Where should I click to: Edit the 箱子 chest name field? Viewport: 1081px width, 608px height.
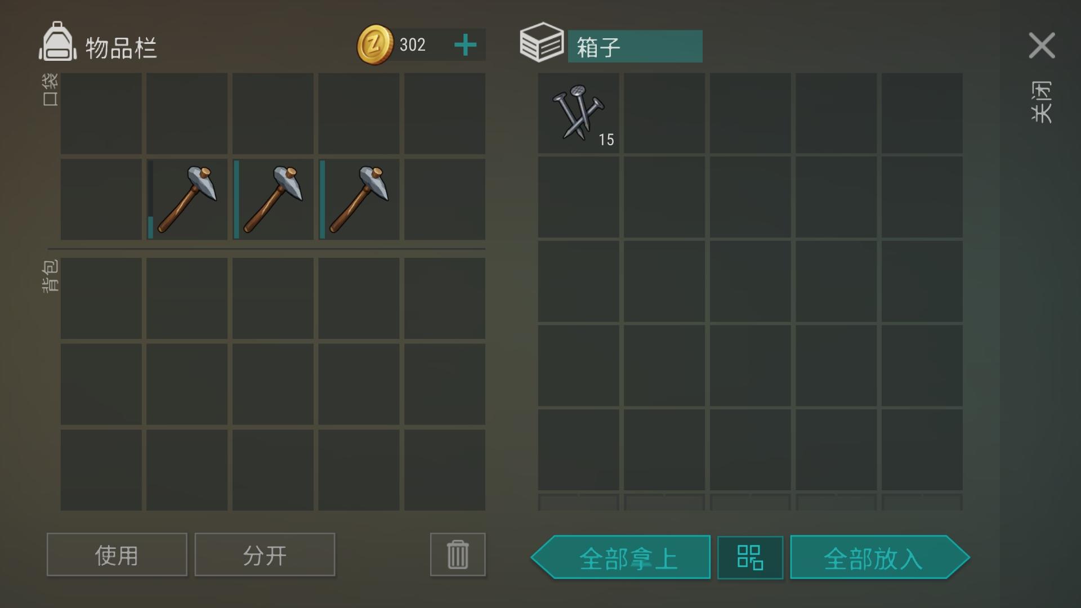pos(635,46)
